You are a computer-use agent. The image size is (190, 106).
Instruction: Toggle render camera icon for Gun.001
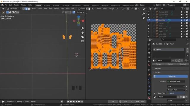(187, 20)
